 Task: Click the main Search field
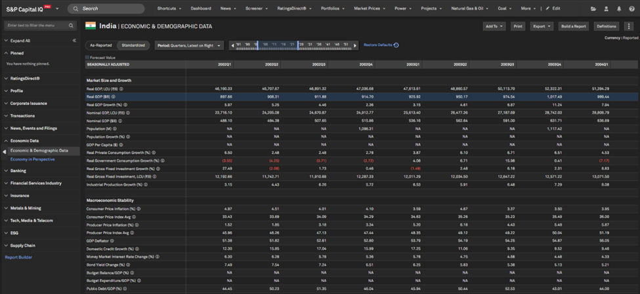pyautogui.click(x=106, y=9)
